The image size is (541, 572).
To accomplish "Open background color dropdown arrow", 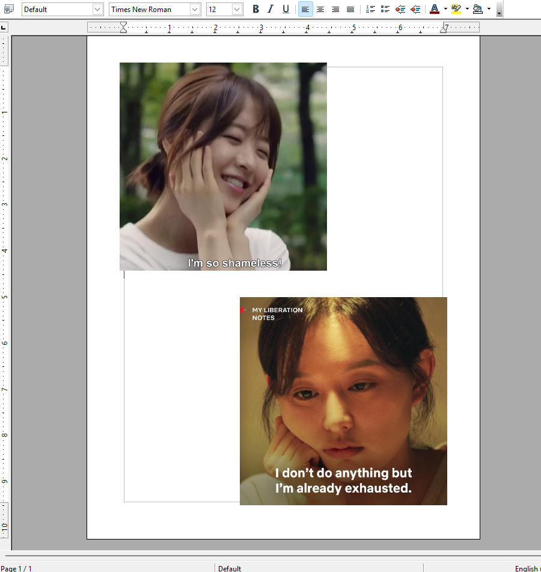I will [489, 9].
